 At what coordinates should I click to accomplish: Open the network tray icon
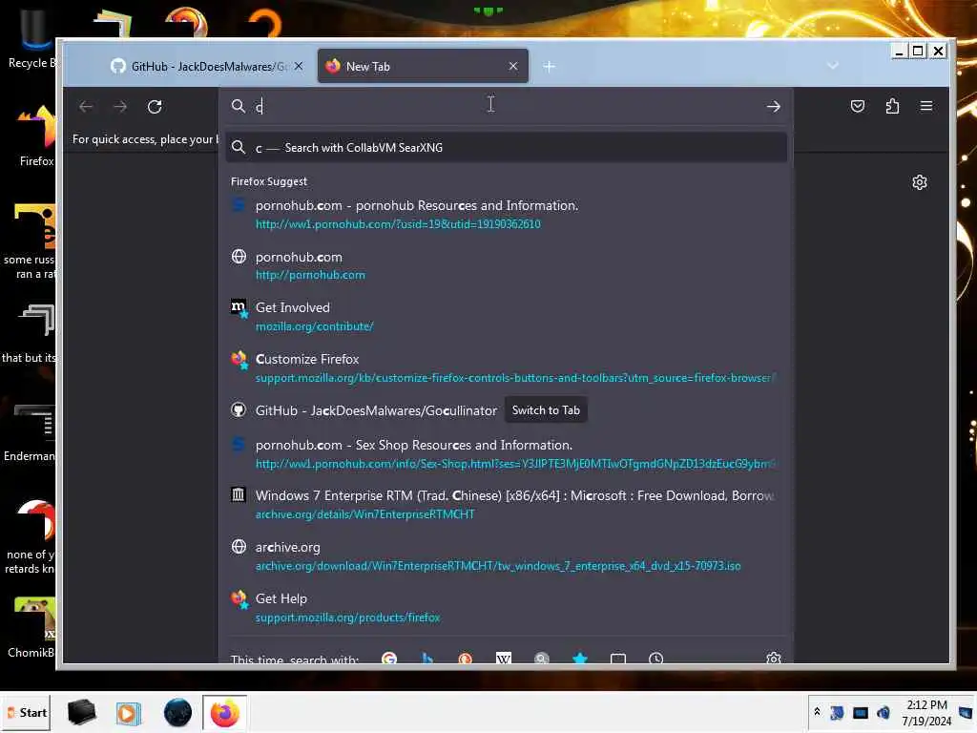click(x=861, y=712)
